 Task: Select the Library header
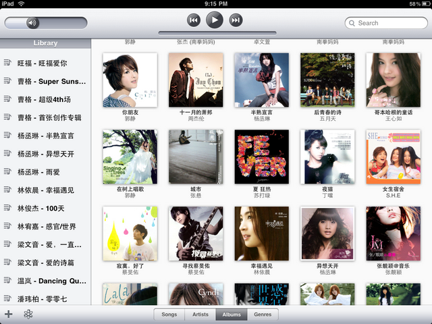45,43
